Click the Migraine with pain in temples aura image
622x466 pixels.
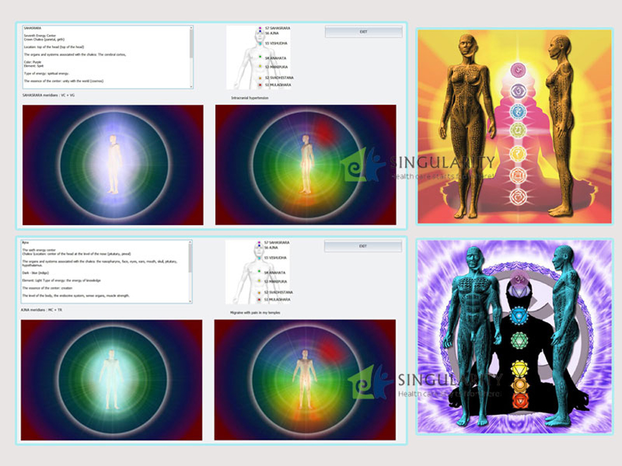point(305,380)
